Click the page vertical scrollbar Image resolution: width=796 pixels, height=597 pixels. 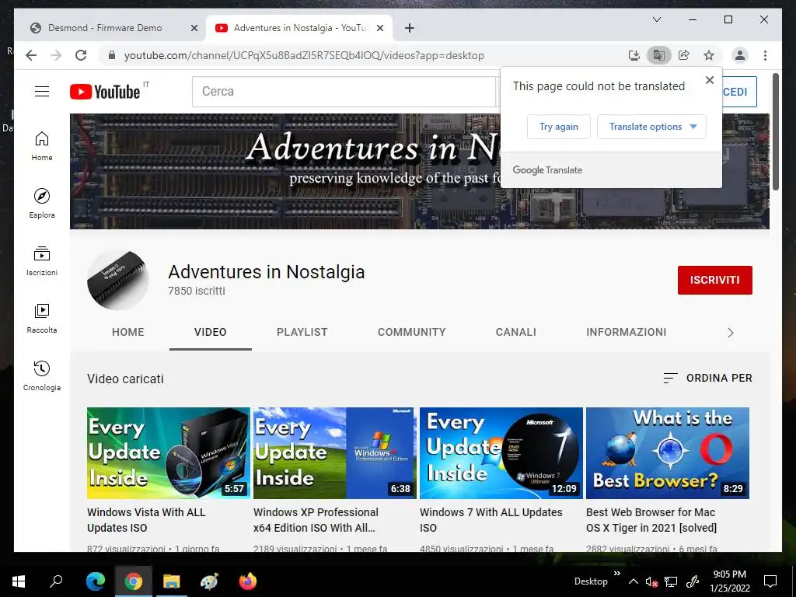(x=775, y=132)
